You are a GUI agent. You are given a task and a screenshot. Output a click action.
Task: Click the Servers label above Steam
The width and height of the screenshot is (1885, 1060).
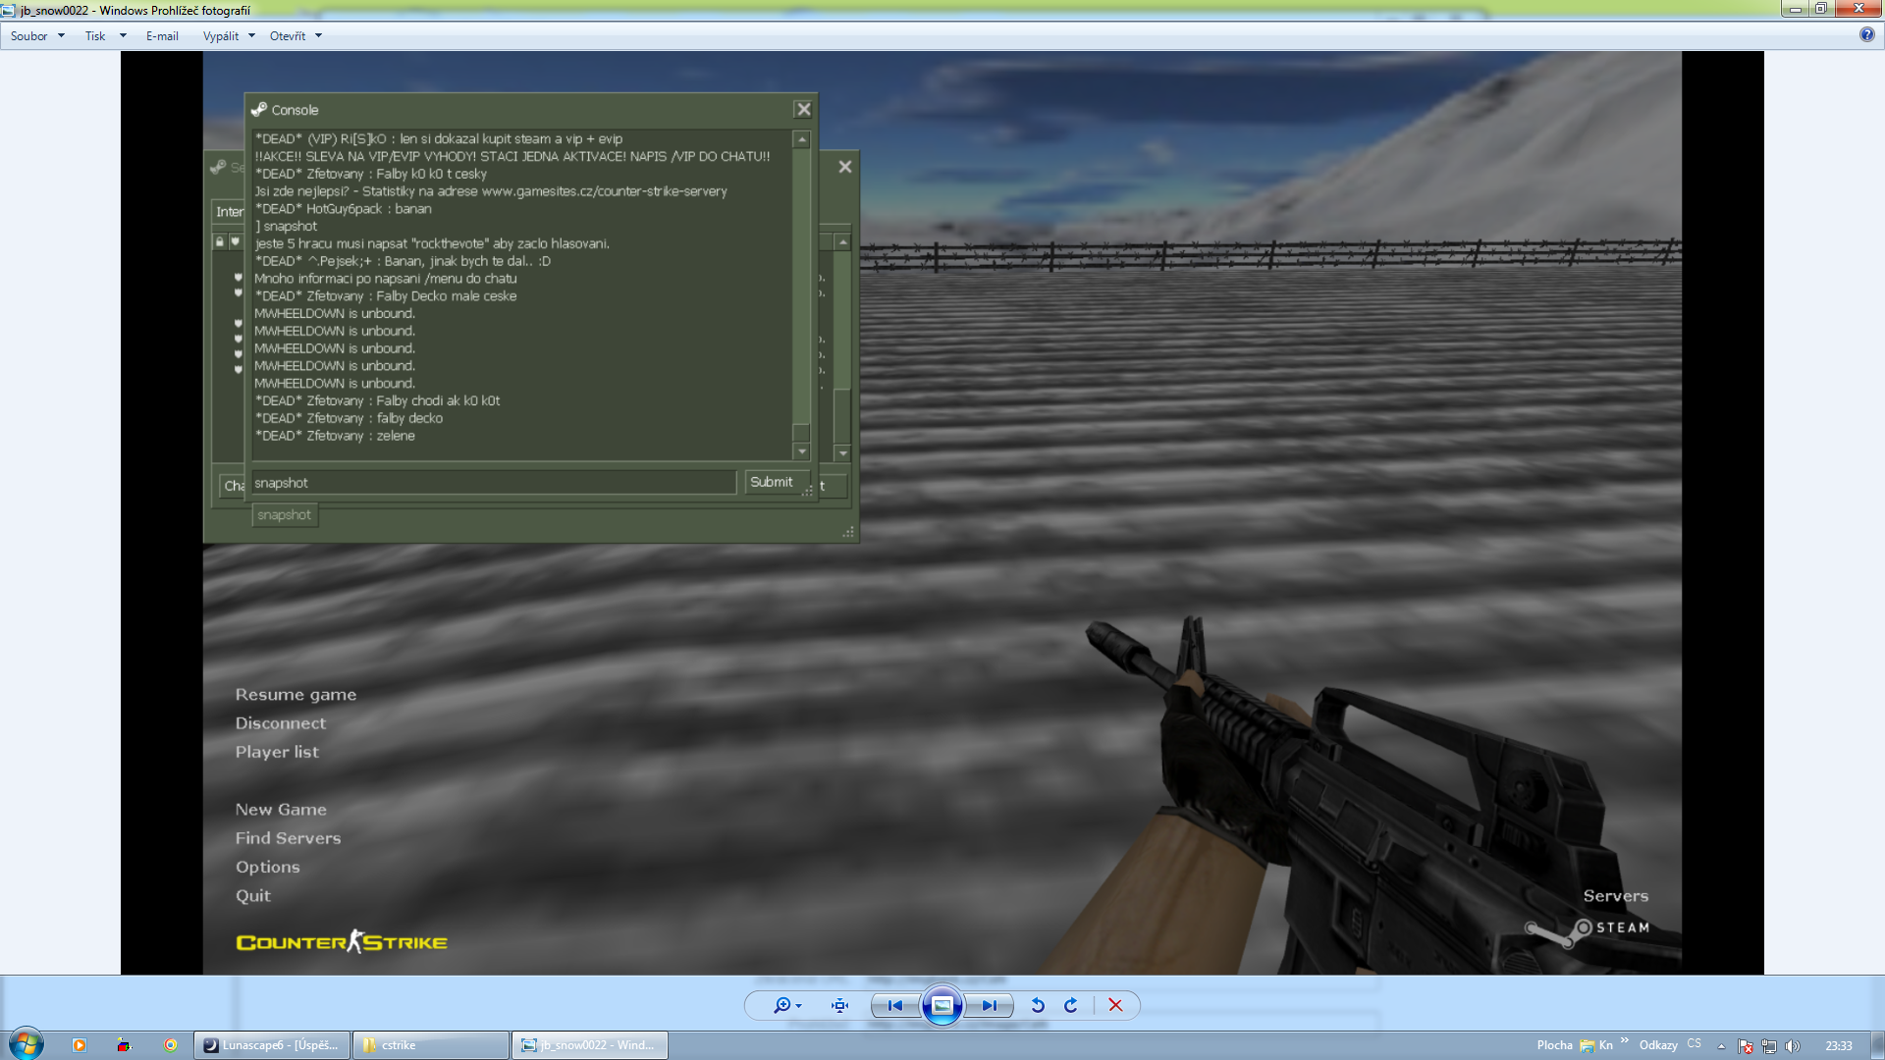1615,895
